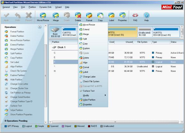Collapse the Operations panel chevron
The height and width of the screenshot is (133, 185).
40,27
